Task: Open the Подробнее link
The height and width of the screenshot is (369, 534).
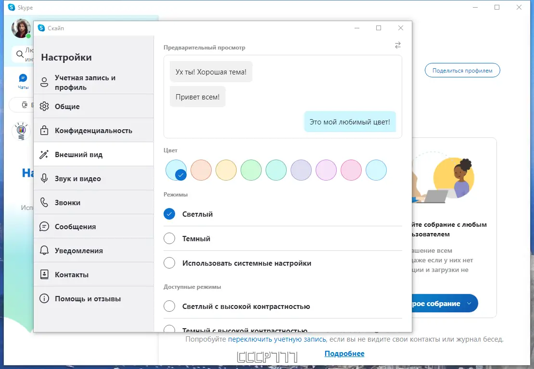Action: (344, 353)
